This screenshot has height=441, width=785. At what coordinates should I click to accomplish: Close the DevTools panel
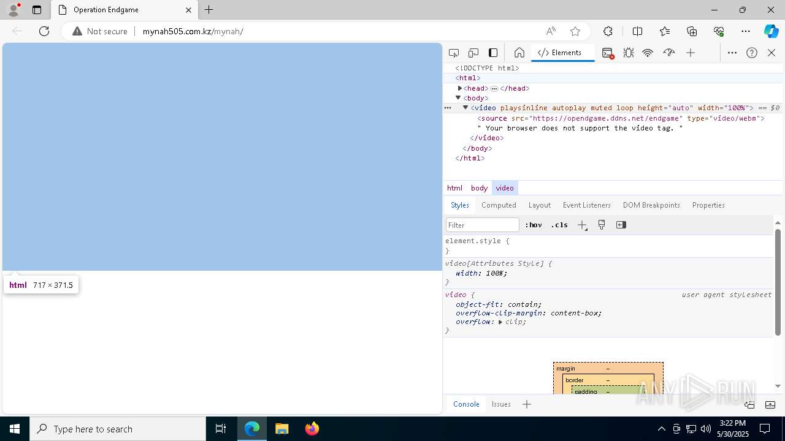click(x=772, y=53)
